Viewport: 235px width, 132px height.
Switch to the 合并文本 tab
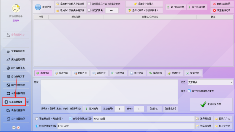pos(118,73)
